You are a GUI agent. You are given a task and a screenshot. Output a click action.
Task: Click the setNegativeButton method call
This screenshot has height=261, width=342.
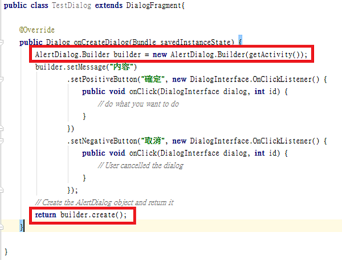[104, 141]
